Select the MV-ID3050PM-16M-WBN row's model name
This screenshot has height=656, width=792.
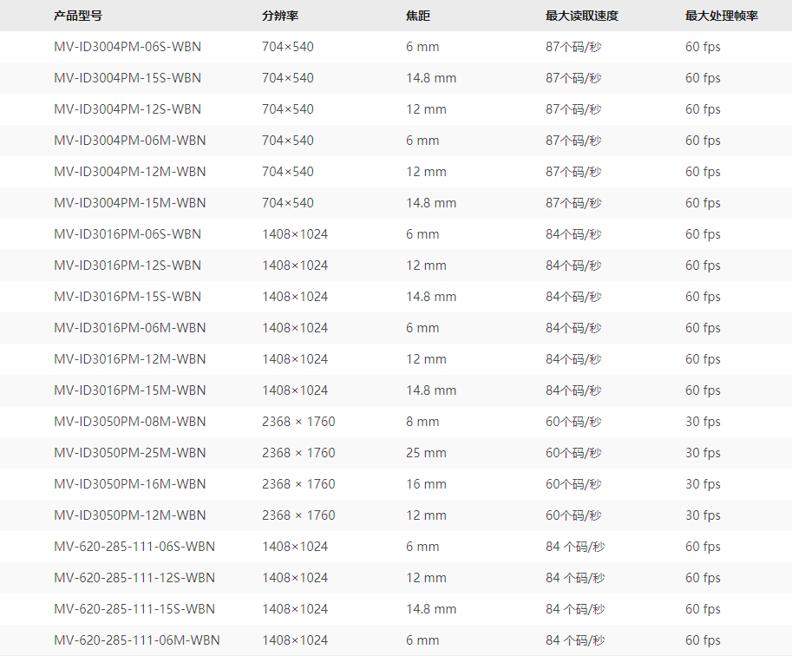point(129,484)
